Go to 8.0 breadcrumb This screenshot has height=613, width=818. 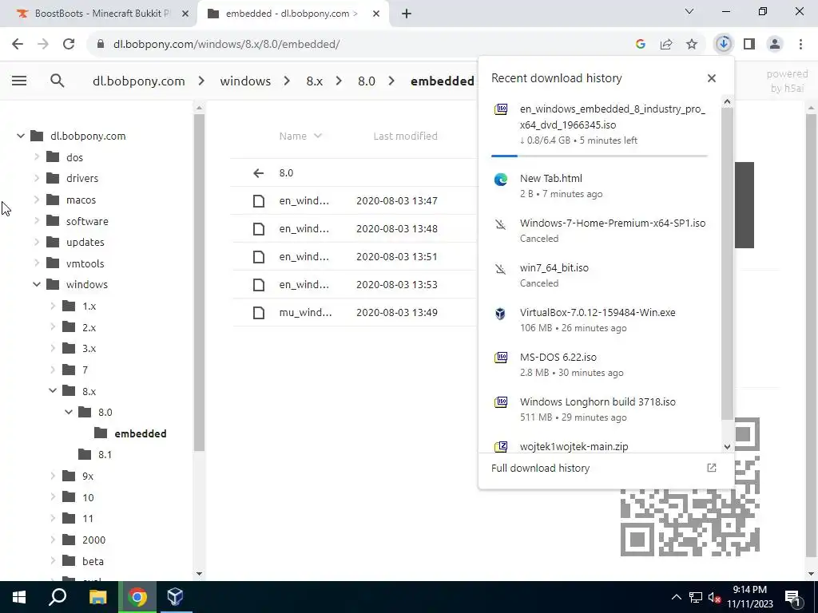tap(366, 81)
